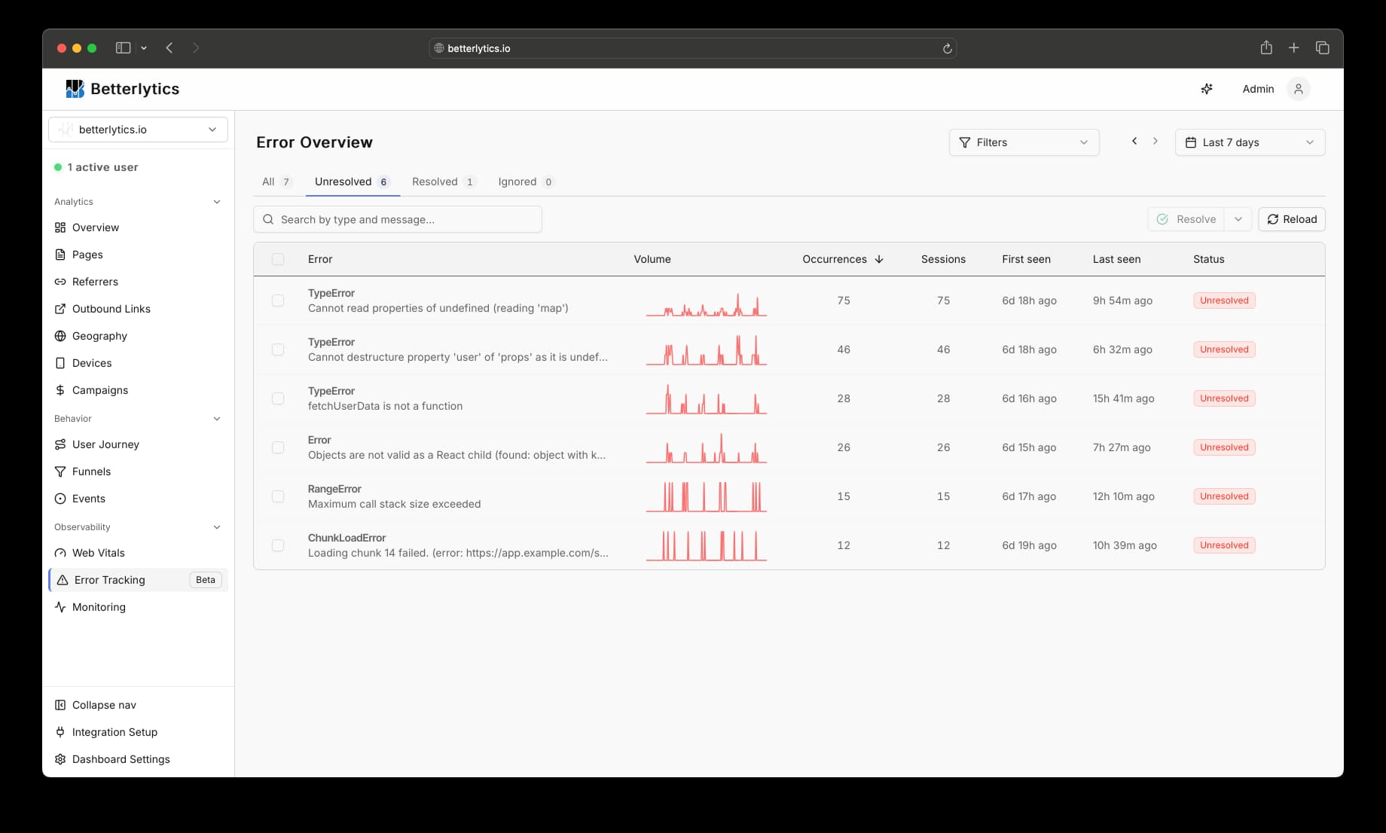Collapse the Observability section chevron

pos(217,527)
